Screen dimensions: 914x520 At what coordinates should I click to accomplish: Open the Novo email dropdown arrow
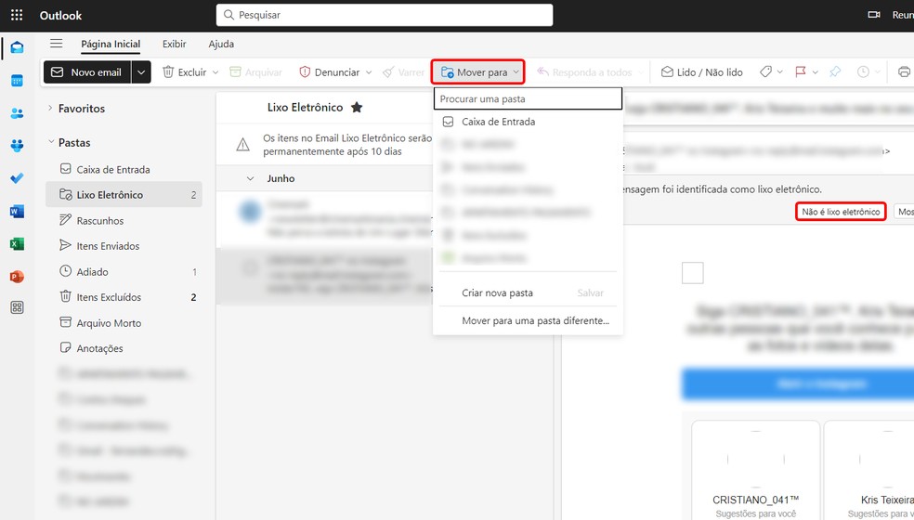[140, 72]
